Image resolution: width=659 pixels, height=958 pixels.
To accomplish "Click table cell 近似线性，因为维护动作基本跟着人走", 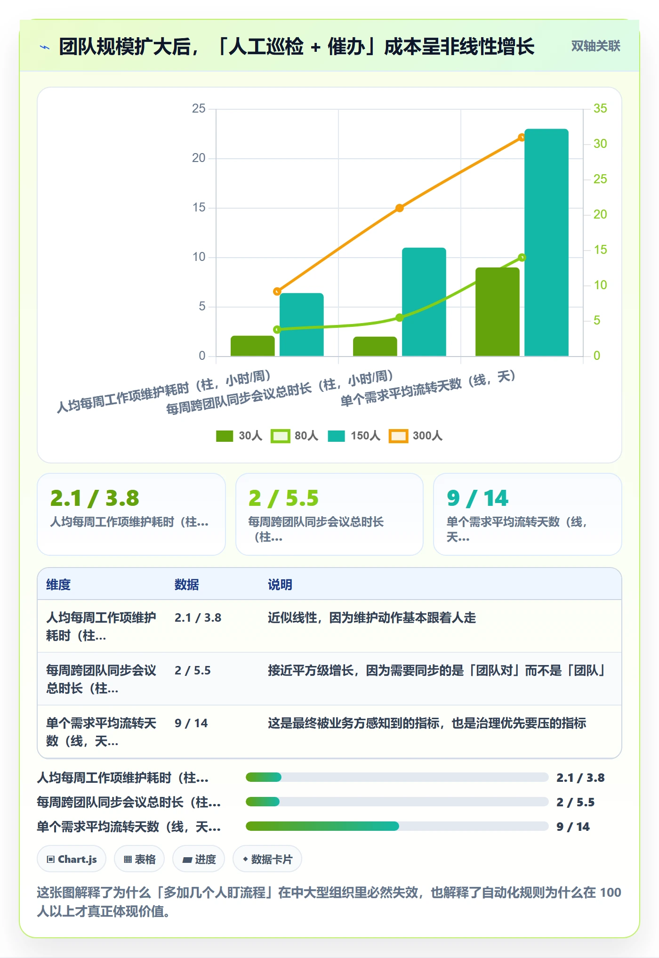I will [x=372, y=617].
